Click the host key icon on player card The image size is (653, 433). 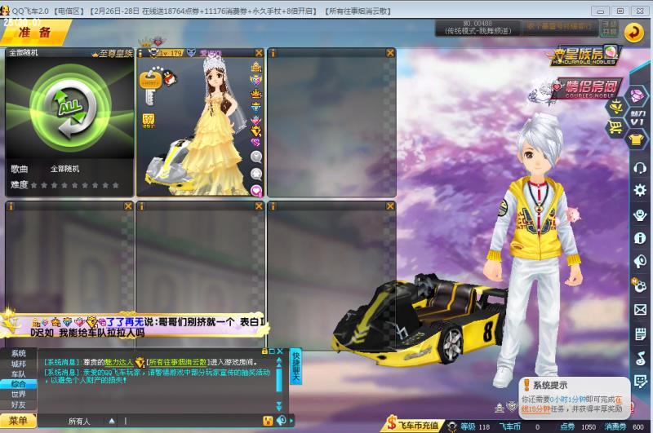pyautogui.click(x=149, y=87)
